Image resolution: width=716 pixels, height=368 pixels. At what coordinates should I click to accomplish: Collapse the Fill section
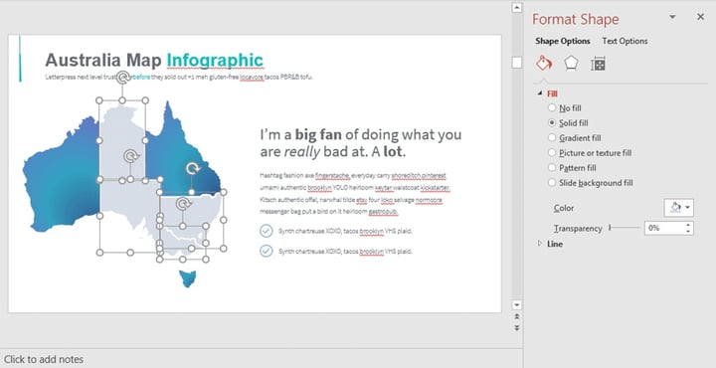pos(540,93)
